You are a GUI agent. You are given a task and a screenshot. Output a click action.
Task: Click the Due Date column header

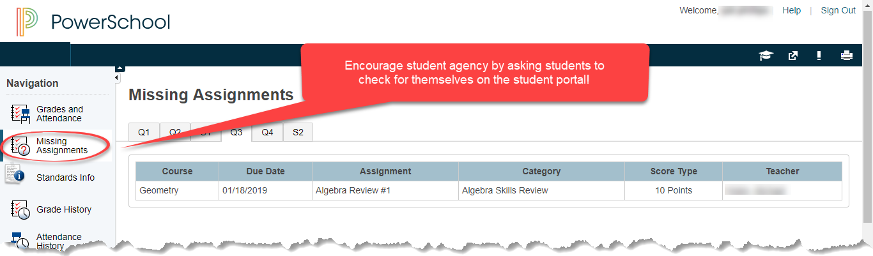[x=265, y=171]
